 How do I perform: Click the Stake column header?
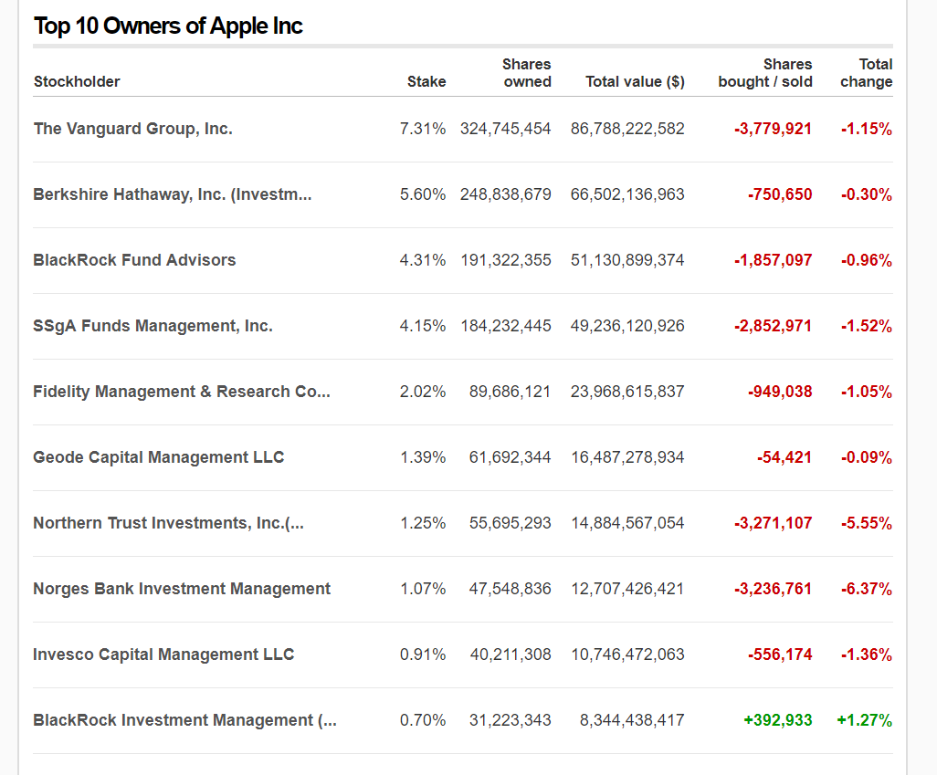click(x=426, y=81)
